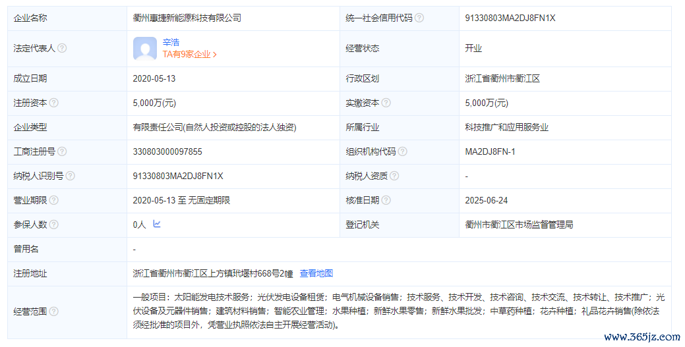Click the 成立日期 label

click(x=30, y=78)
